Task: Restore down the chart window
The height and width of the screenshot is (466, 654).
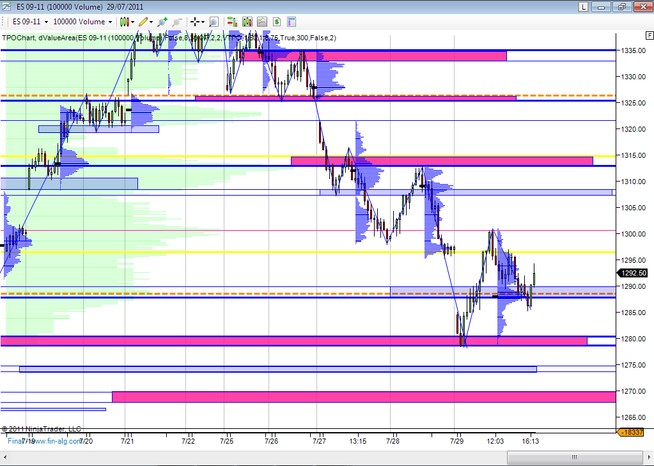Action: 622,6
